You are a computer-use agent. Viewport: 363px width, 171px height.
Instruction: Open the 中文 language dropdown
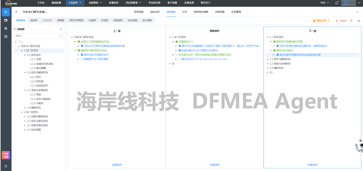(324, 3)
